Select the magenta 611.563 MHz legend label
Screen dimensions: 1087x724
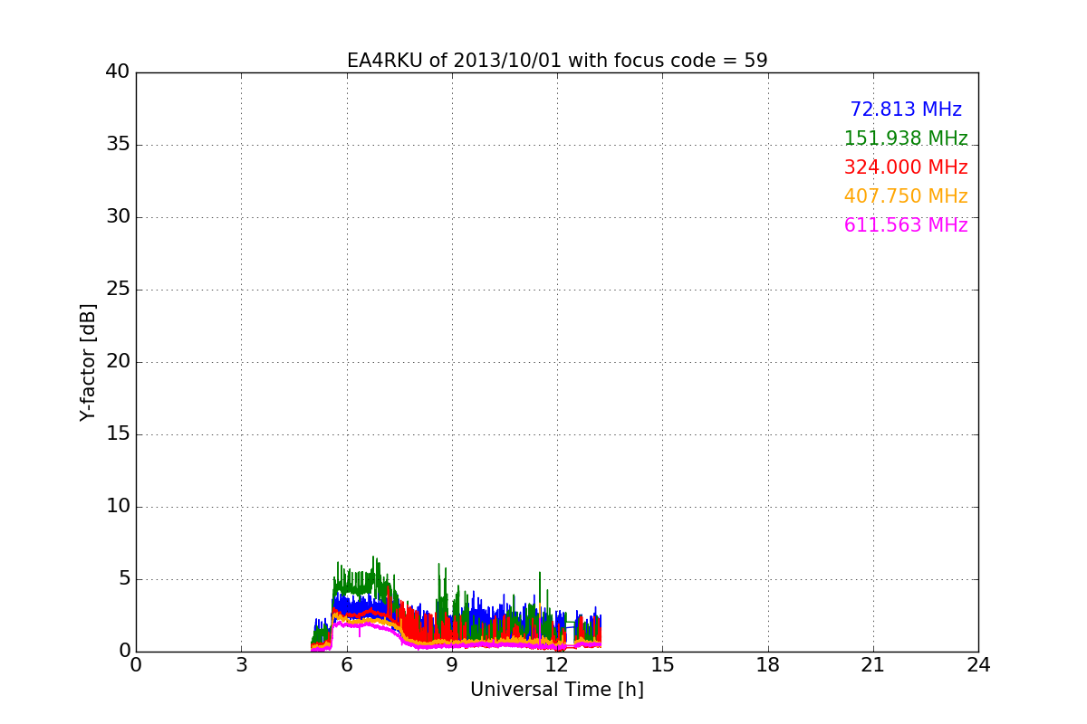click(x=906, y=225)
